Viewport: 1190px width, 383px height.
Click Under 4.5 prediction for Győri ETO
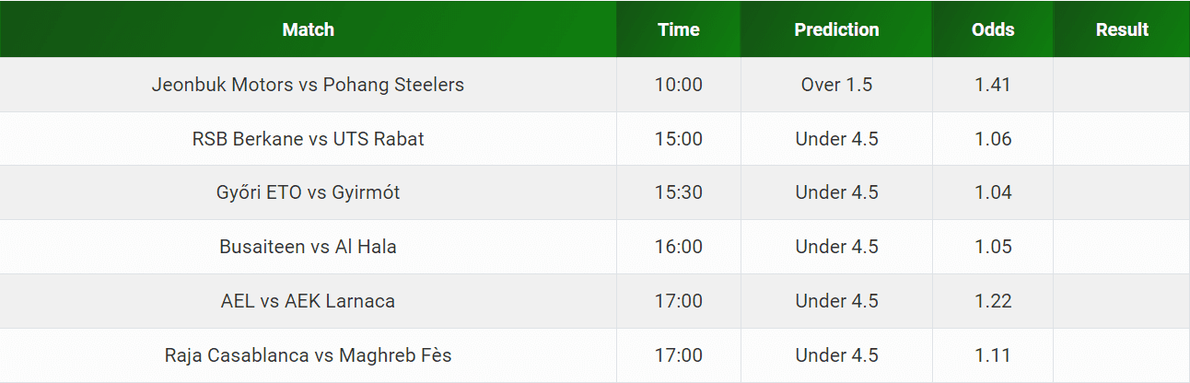tap(836, 192)
